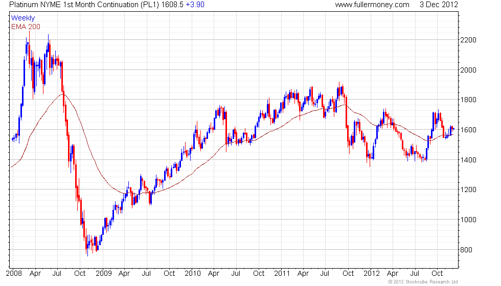The width and height of the screenshot is (501, 286).
Task: Click the Oct label just before 2012
Action: click(x=348, y=273)
